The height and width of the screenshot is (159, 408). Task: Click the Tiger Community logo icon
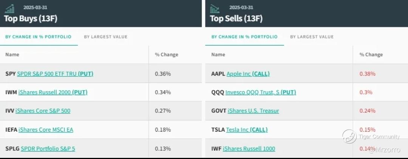click(349, 136)
